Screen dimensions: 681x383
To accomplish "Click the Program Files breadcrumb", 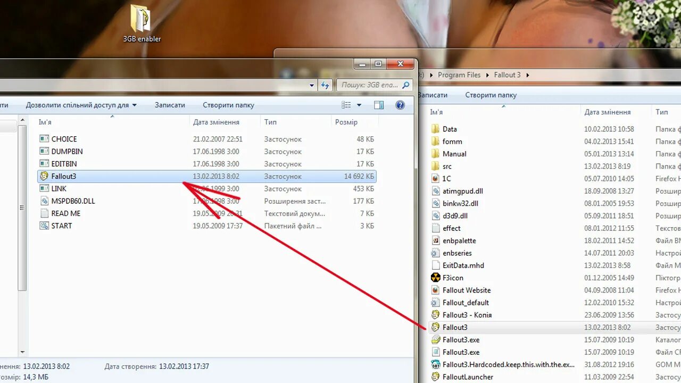I will [x=459, y=75].
